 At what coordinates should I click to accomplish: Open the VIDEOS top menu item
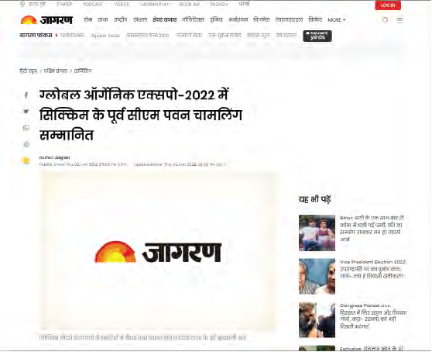(x=122, y=5)
